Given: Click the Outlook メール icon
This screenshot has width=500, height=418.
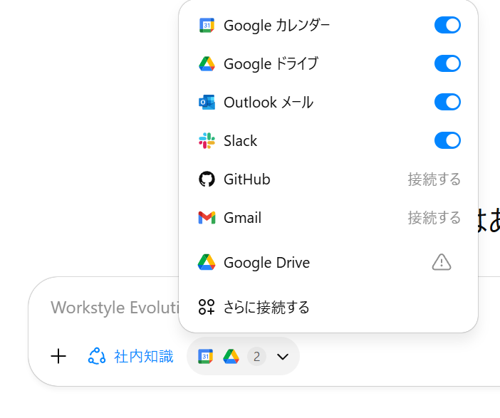Looking at the screenshot, I should coord(207,102).
